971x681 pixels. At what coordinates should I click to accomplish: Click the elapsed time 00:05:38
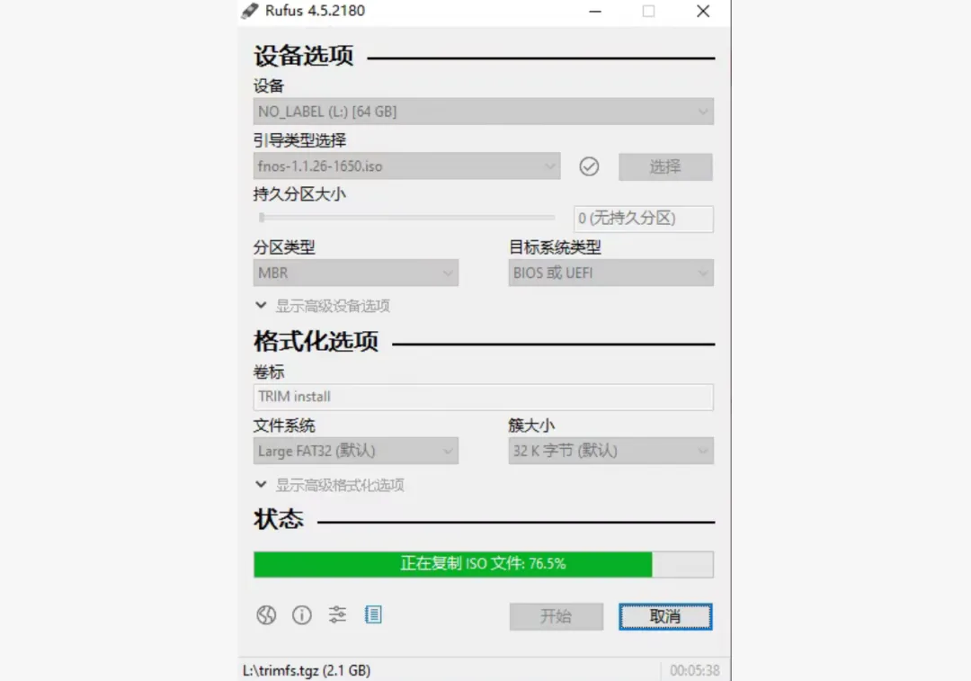[695, 670]
